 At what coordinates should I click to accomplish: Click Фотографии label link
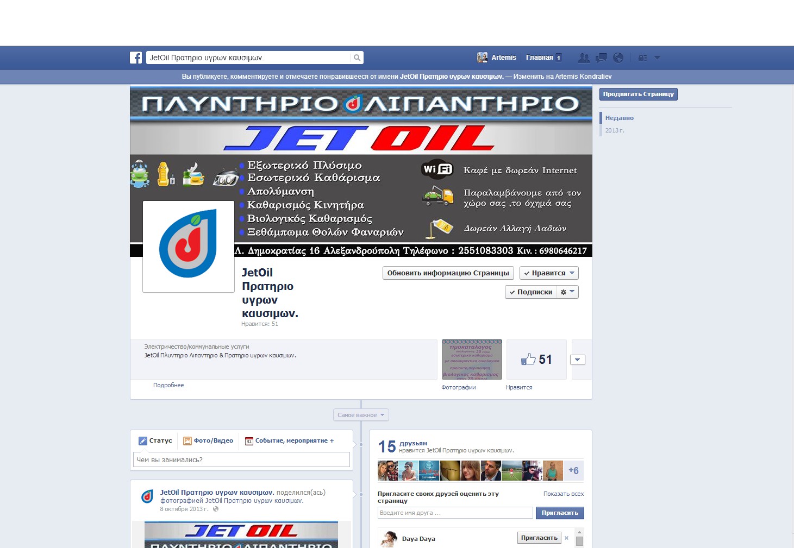459,387
